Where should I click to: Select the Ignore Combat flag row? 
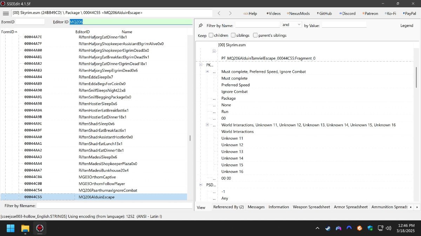point(234,92)
